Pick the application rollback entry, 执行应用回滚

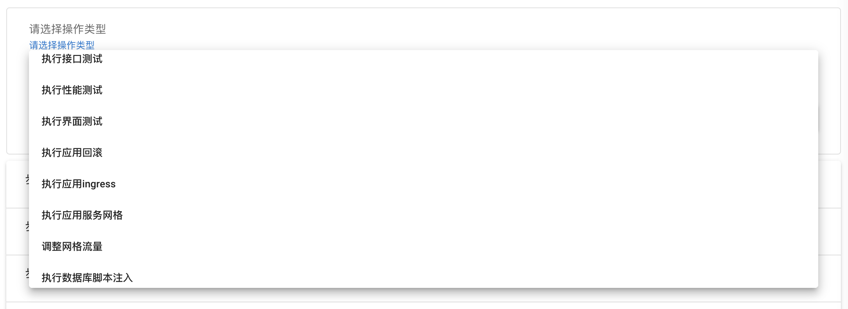72,153
